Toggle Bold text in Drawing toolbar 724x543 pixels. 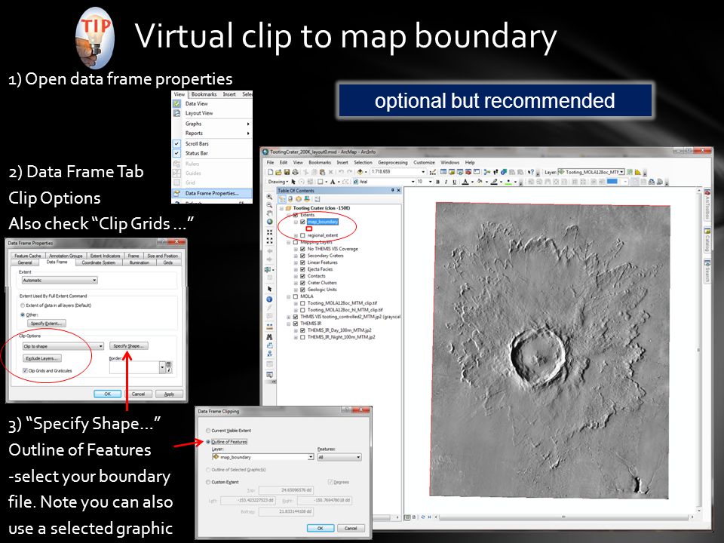tap(437, 182)
